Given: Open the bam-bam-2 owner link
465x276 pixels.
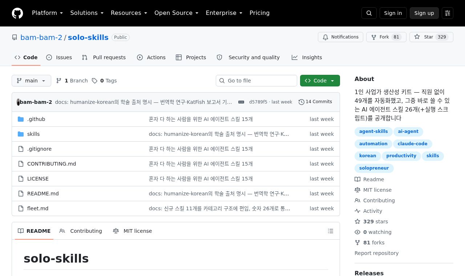Looking at the screenshot, I should (x=41, y=37).
